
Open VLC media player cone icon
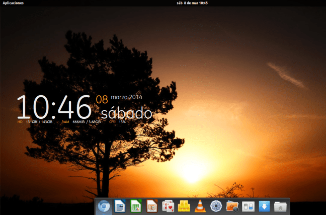point(200,206)
